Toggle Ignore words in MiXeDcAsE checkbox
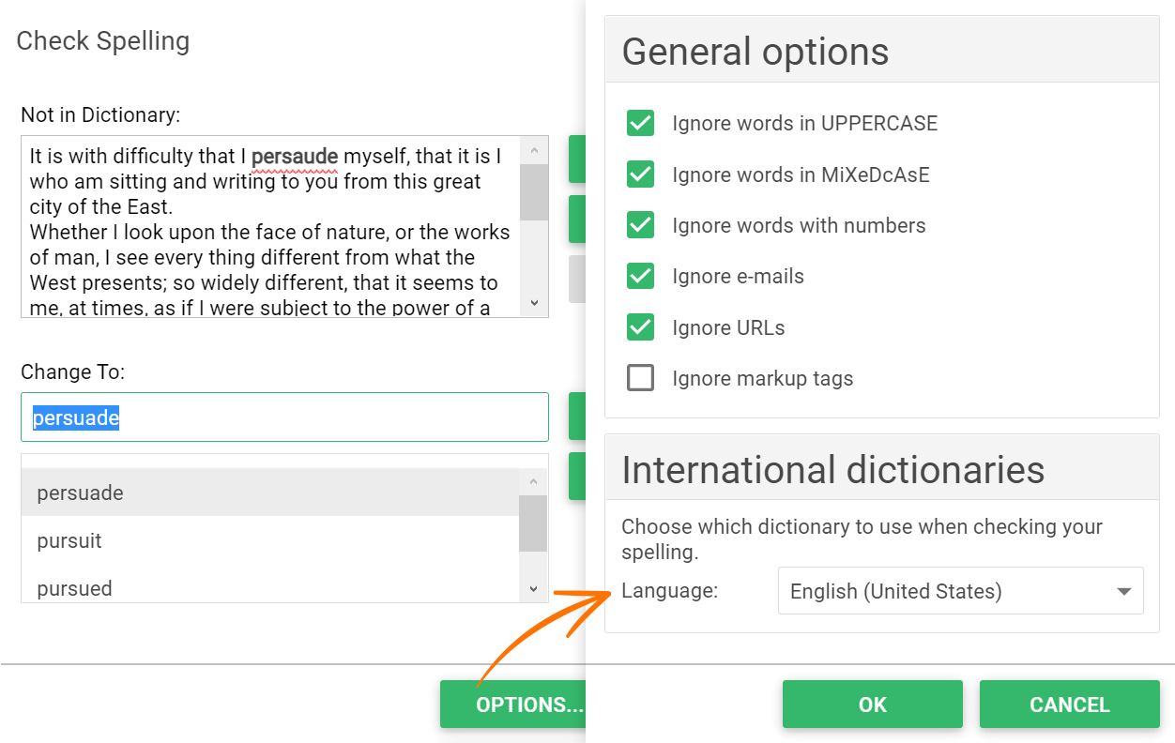 click(641, 174)
